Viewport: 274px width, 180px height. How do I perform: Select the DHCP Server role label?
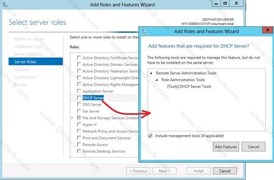coord(93,98)
